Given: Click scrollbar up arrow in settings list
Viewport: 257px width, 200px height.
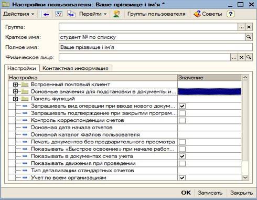Looking at the screenshot, I should pyautogui.click(x=245, y=78).
